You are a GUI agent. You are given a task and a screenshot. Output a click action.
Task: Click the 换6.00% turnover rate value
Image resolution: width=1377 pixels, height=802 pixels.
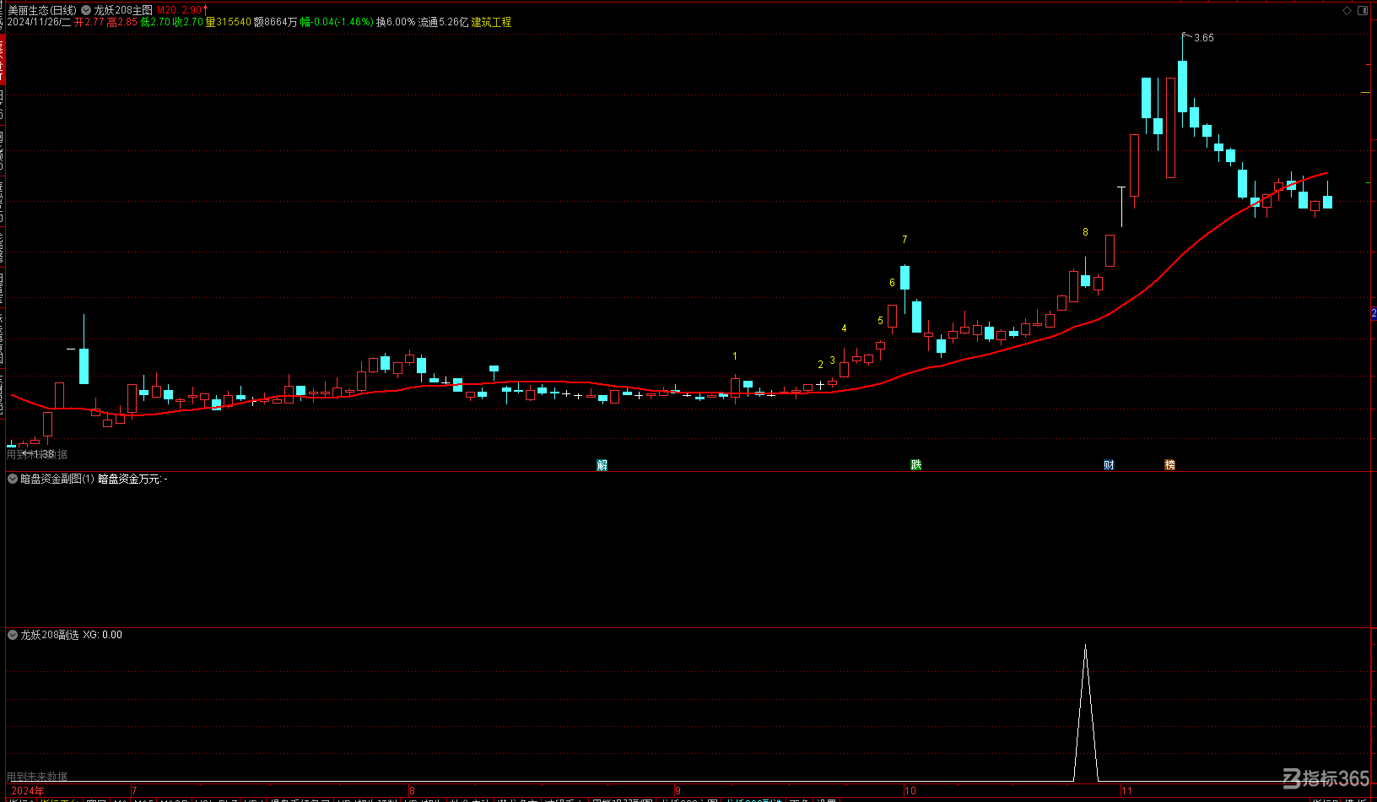click(396, 22)
